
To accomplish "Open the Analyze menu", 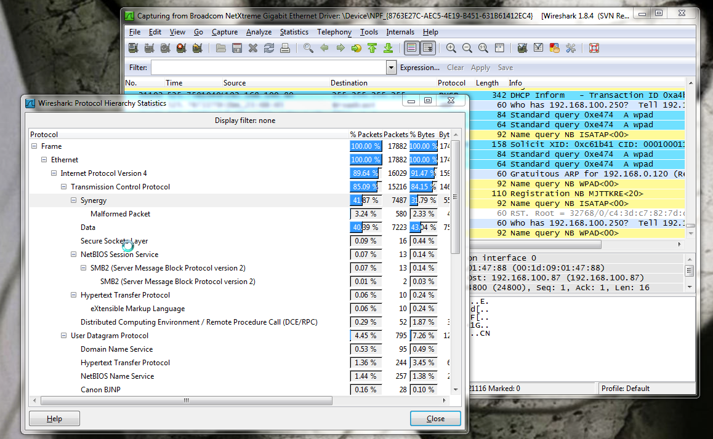I will (x=259, y=32).
